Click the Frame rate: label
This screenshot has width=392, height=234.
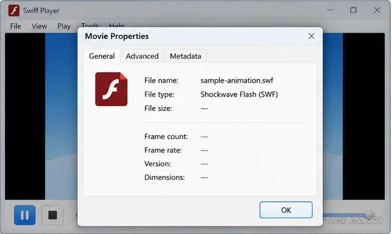163,150
